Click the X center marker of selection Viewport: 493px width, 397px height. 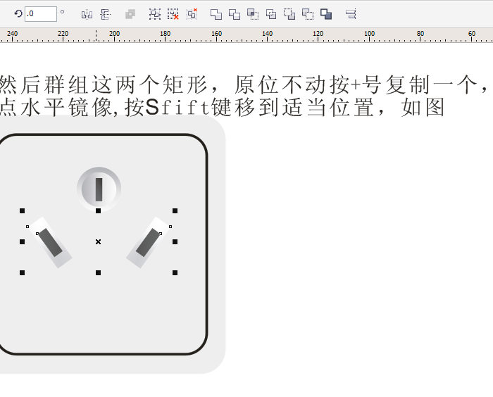98,241
